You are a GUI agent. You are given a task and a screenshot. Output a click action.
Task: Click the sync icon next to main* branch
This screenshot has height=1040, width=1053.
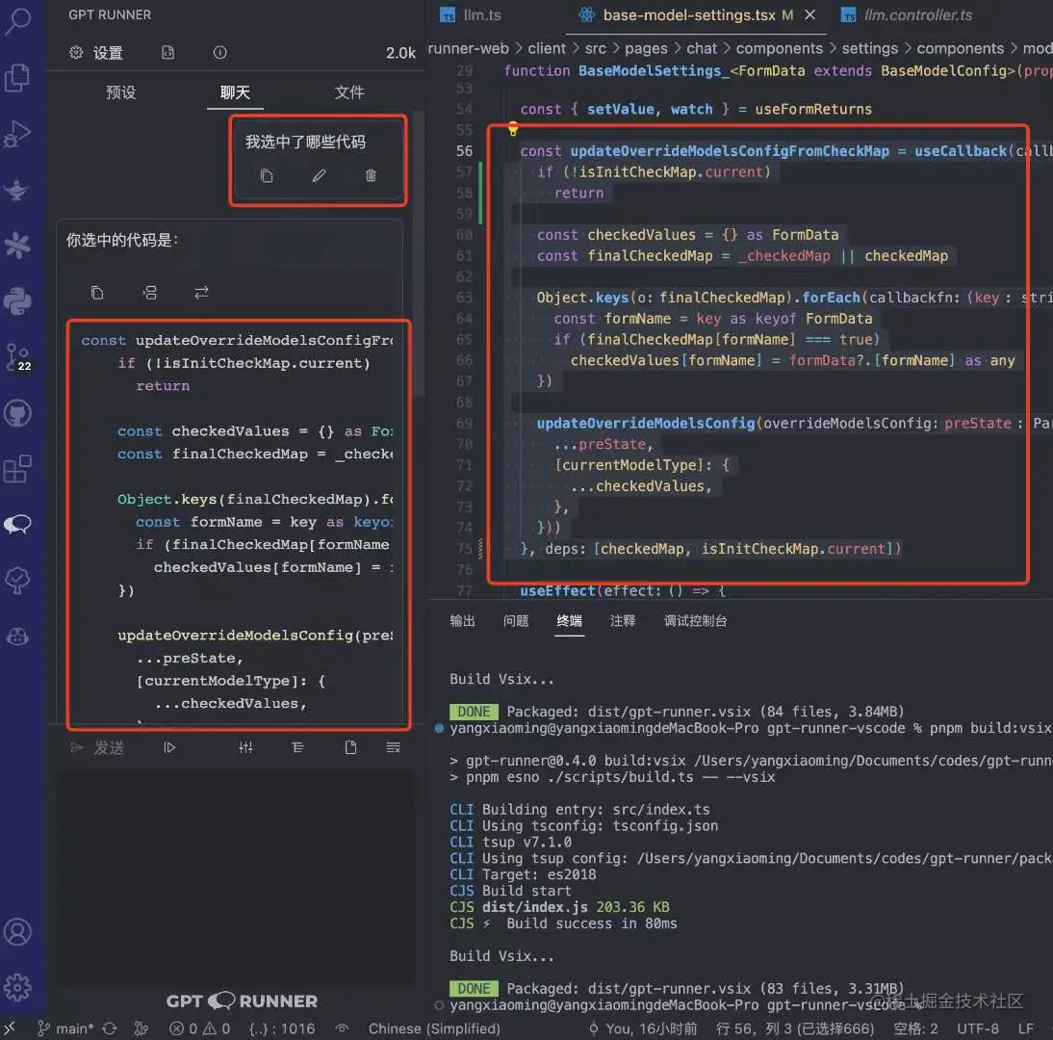(110, 1028)
